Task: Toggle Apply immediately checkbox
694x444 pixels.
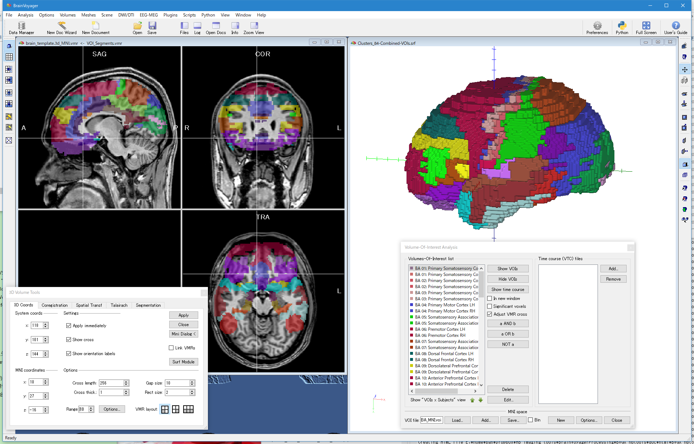Action: 68,326
